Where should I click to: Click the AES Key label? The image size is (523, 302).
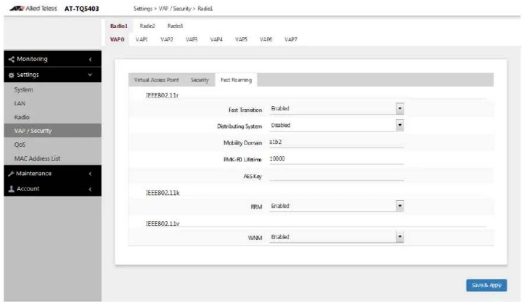[253, 176]
